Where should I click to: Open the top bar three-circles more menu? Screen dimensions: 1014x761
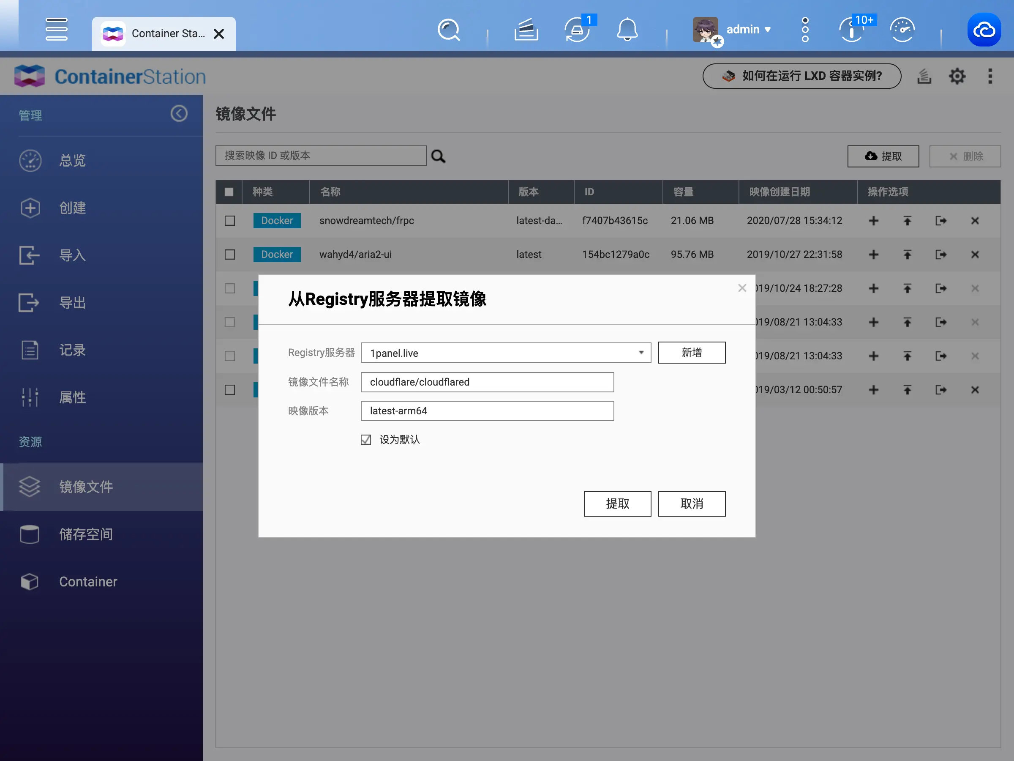click(805, 30)
